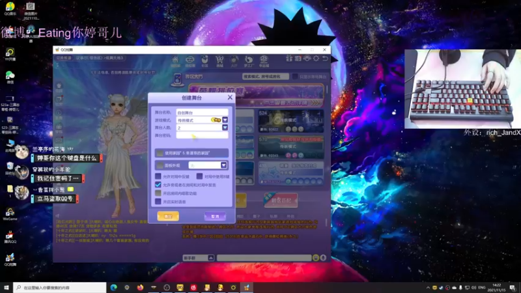Open the 商城 shopping cart icon
The width and height of the screenshot is (521, 293).
tap(219, 61)
